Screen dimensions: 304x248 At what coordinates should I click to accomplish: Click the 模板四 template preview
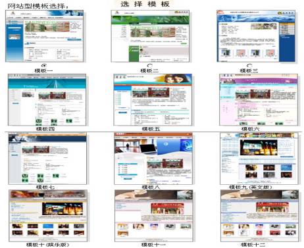pos(47,100)
